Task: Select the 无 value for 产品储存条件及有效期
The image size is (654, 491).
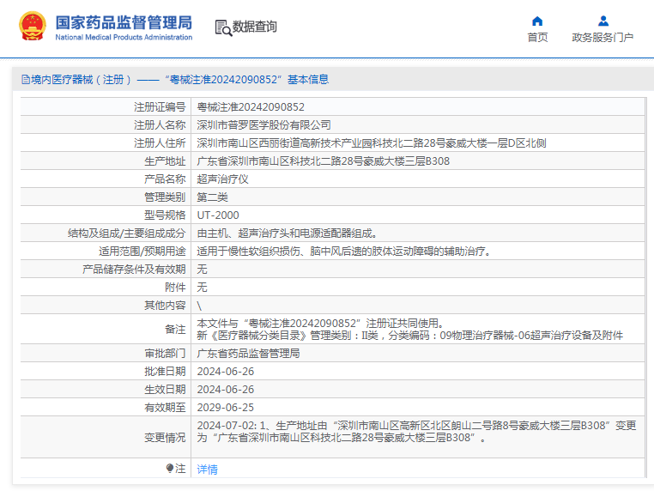Action: click(x=202, y=269)
